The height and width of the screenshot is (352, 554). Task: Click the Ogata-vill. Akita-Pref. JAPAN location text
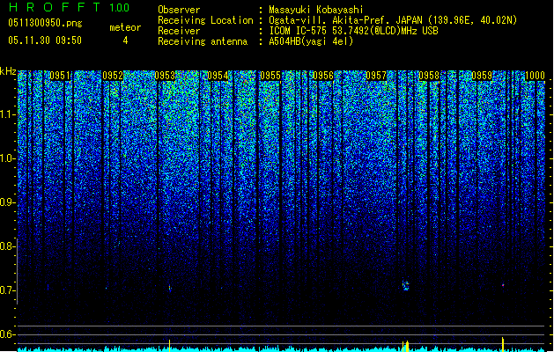pos(393,20)
